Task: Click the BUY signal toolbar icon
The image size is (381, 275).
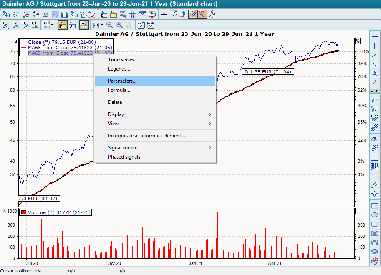Action: click(x=141, y=25)
